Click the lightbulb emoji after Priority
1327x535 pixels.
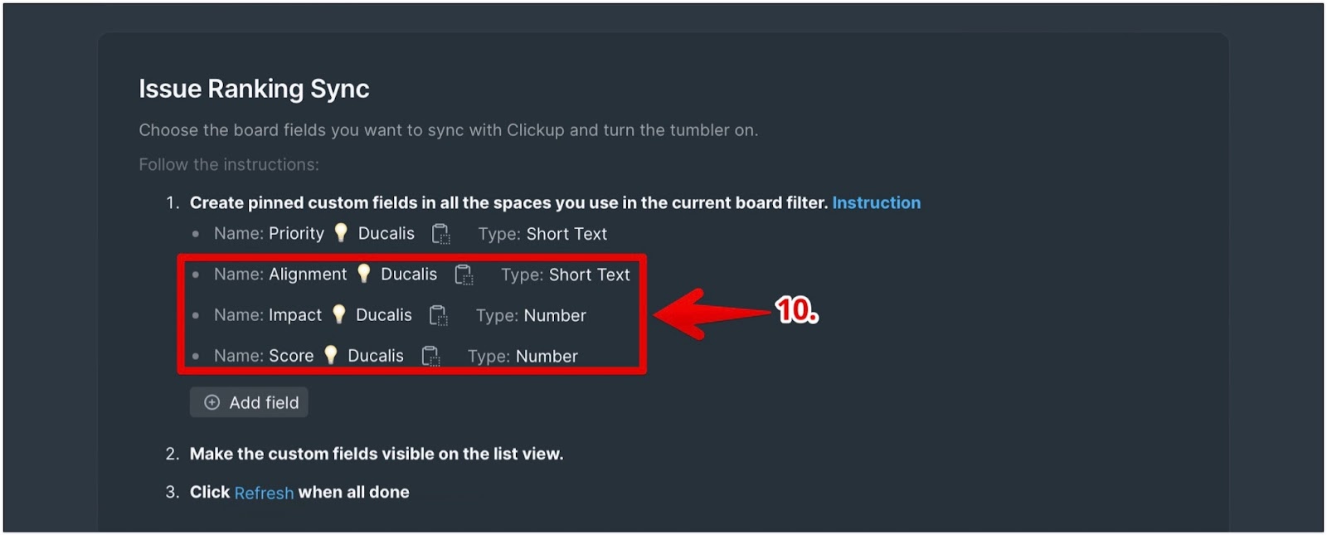tap(341, 233)
